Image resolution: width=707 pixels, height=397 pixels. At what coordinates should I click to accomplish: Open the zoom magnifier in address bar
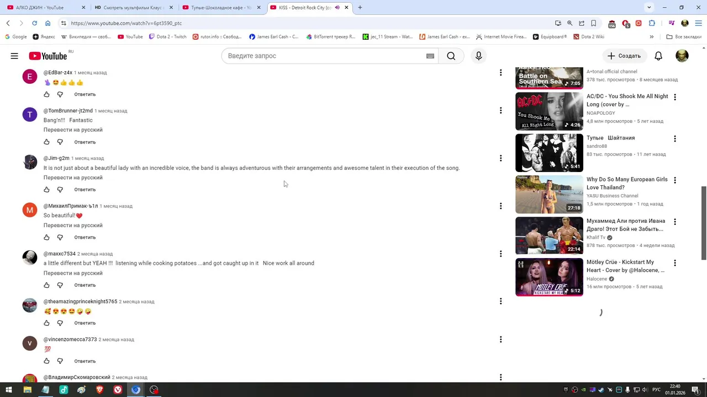(569, 23)
